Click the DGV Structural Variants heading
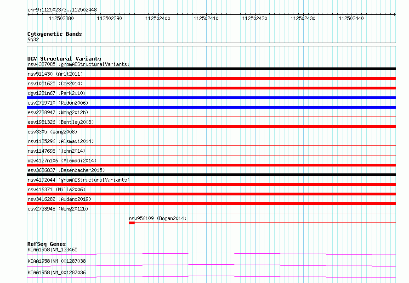This screenshot has width=409, height=283. (x=64, y=59)
